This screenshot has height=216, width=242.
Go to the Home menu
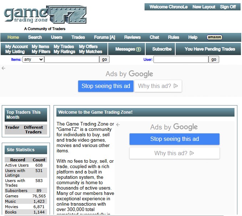pyautogui.click(x=13, y=37)
